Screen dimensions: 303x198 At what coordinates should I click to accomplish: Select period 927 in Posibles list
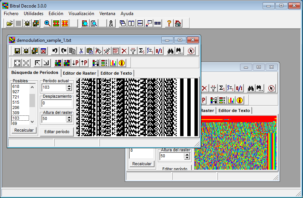coord(20,92)
